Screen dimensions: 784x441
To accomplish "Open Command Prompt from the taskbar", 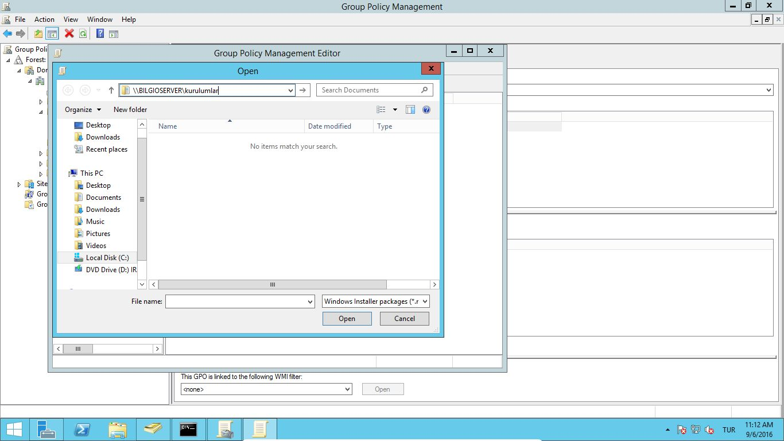I will (188, 430).
